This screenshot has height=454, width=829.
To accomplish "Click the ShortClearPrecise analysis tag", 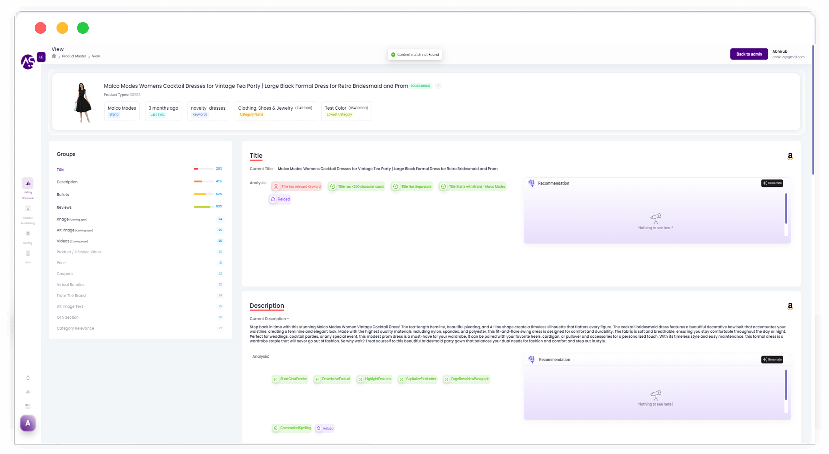I will click(290, 379).
